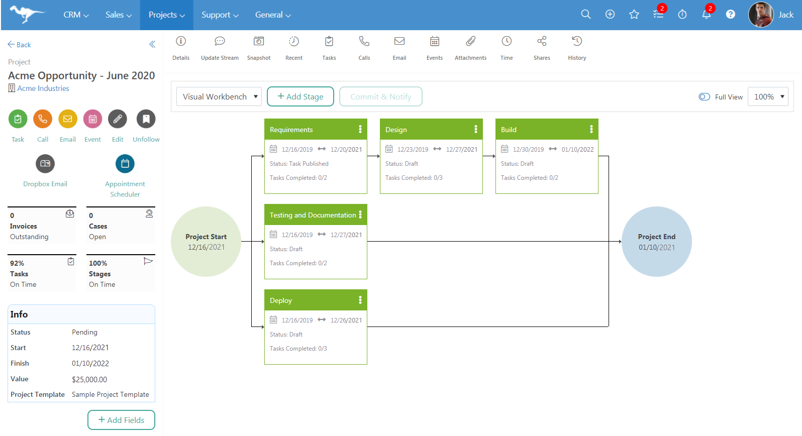This screenshot has width=802, height=436.
Task: Unfollow the project via bookmark icon
Action: pyautogui.click(x=146, y=119)
